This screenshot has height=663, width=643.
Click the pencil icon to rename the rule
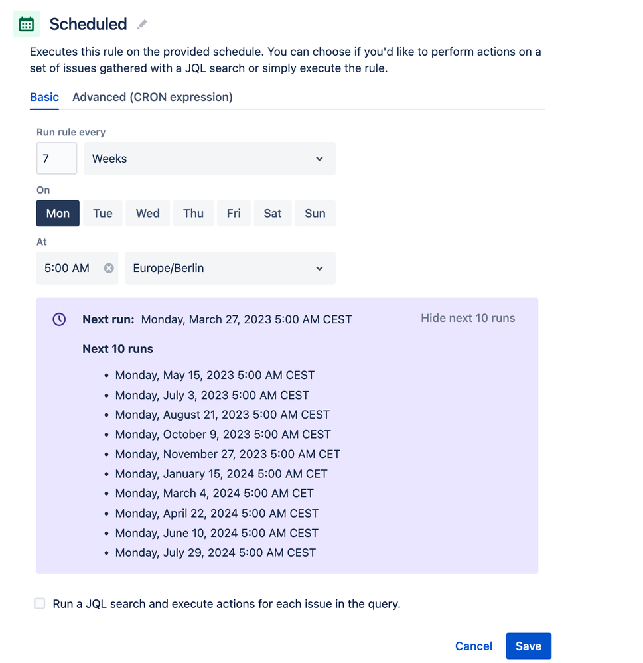(141, 24)
